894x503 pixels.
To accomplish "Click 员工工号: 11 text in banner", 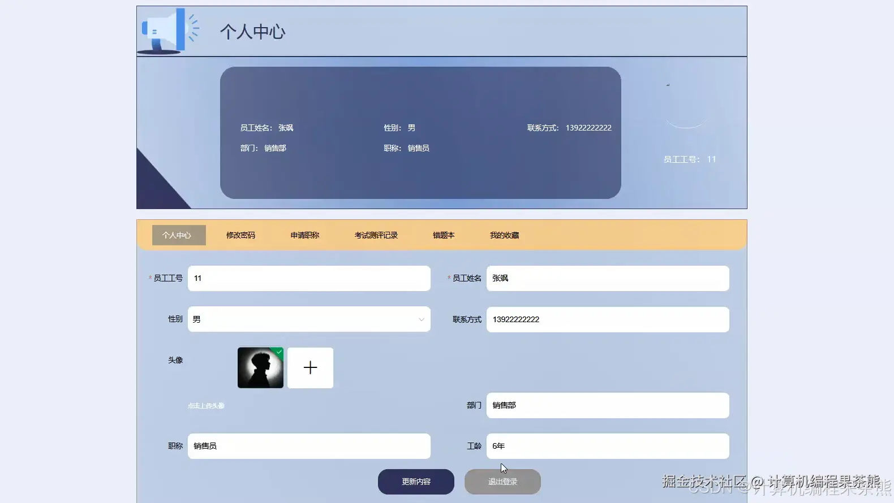I will 690,159.
